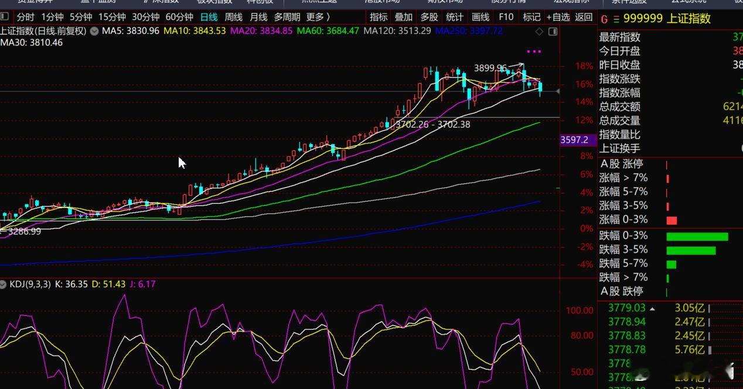Click the 昨日收盘 row label
Viewport: 743px width, 389px height.
point(619,65)
